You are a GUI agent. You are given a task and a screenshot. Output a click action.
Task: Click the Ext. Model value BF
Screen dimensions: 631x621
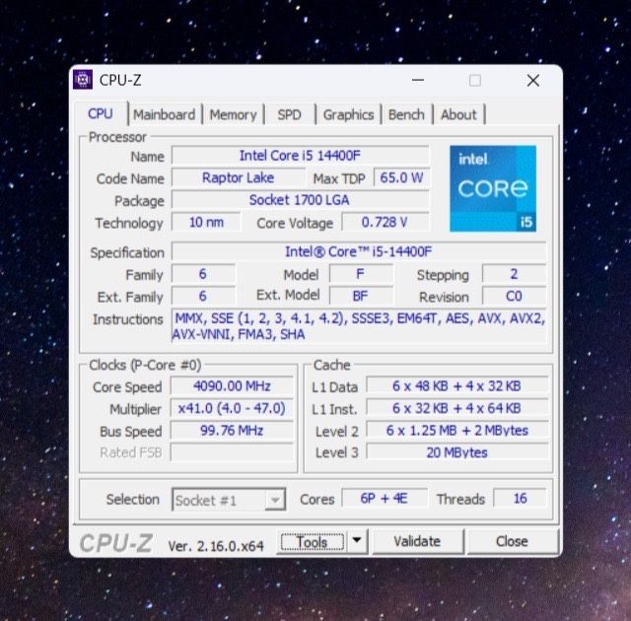[361, 296]
